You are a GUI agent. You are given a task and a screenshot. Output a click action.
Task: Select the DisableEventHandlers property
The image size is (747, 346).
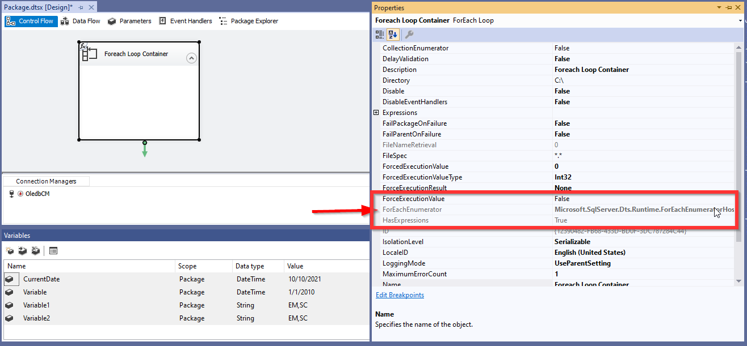point(557,102)
